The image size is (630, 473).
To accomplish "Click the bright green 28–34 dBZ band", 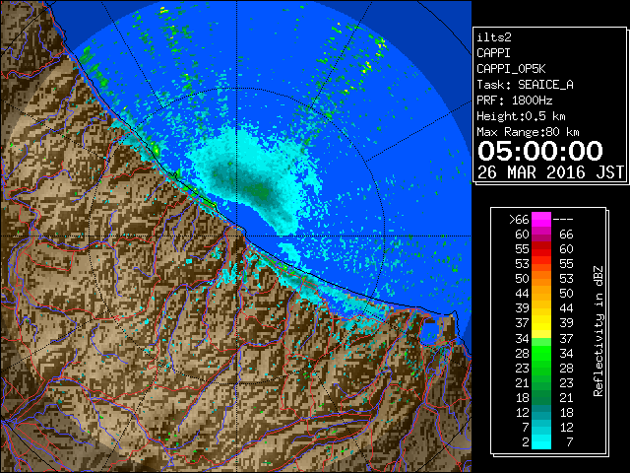I will [x=541, y=353].
